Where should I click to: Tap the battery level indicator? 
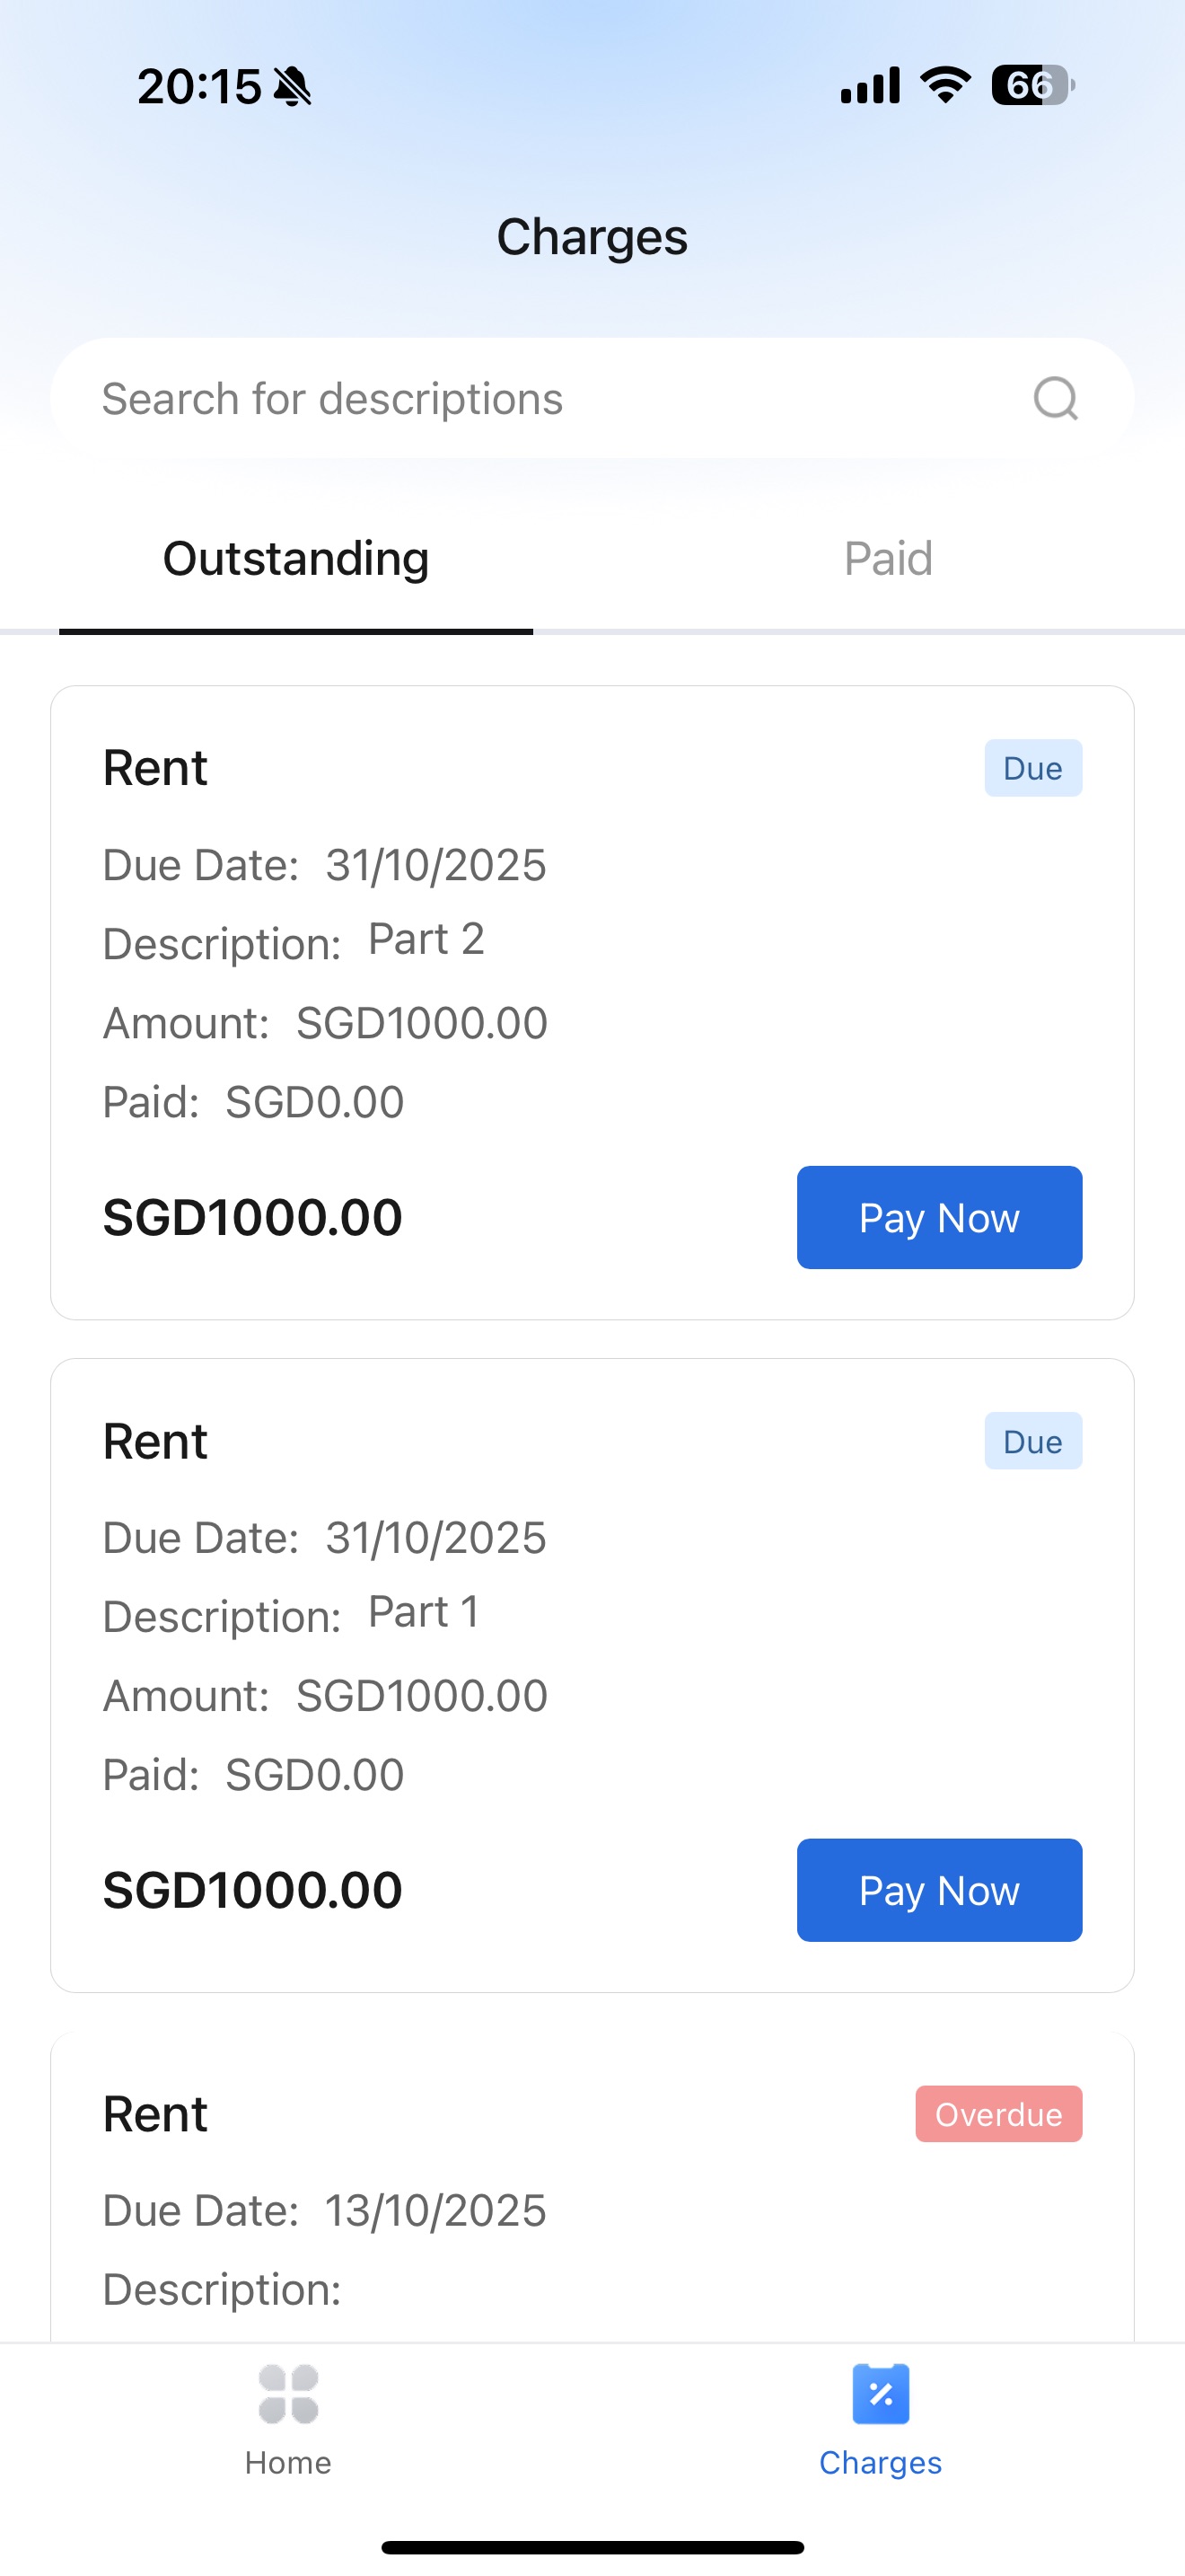(1032, 85)
